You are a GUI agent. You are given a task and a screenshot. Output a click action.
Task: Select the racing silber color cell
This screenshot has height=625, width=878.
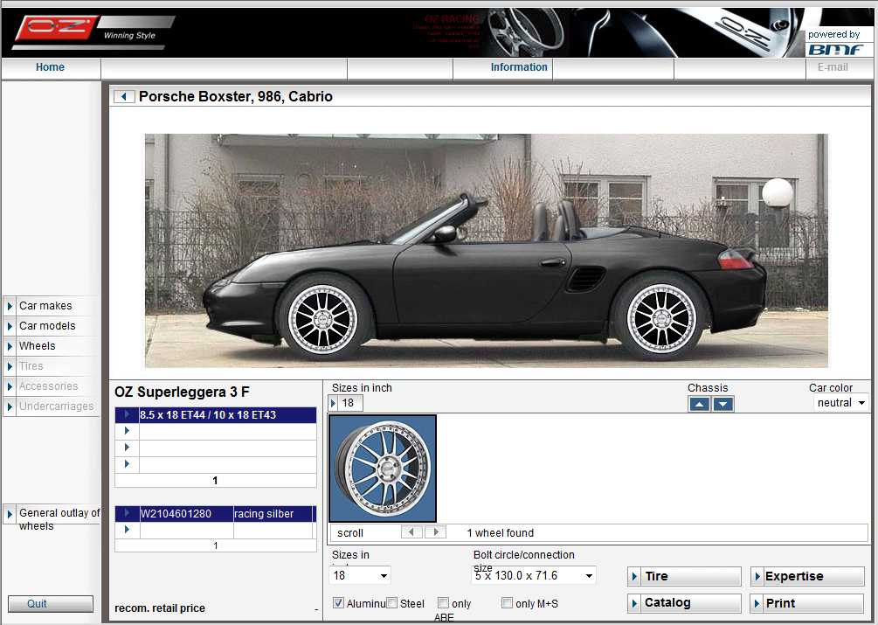coord(273,514)
